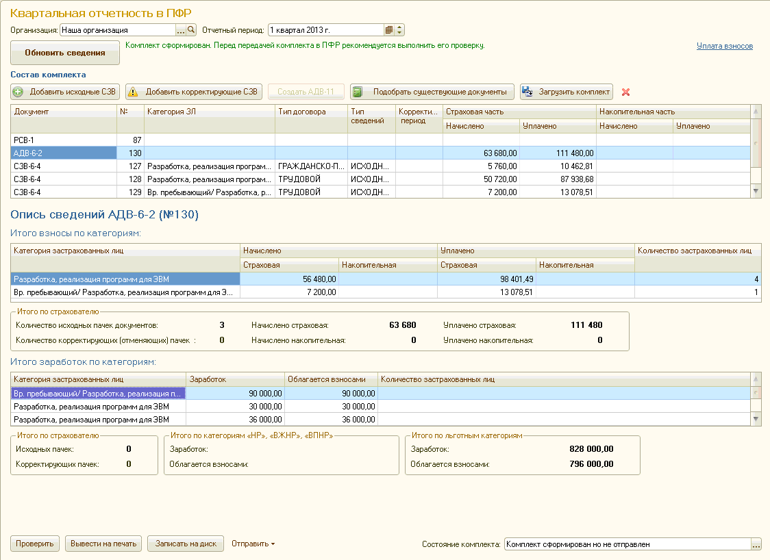Click Подобрать существующие документы button
Image resolution: width=770 pixels, height=560 pixels.
point(432,92)
